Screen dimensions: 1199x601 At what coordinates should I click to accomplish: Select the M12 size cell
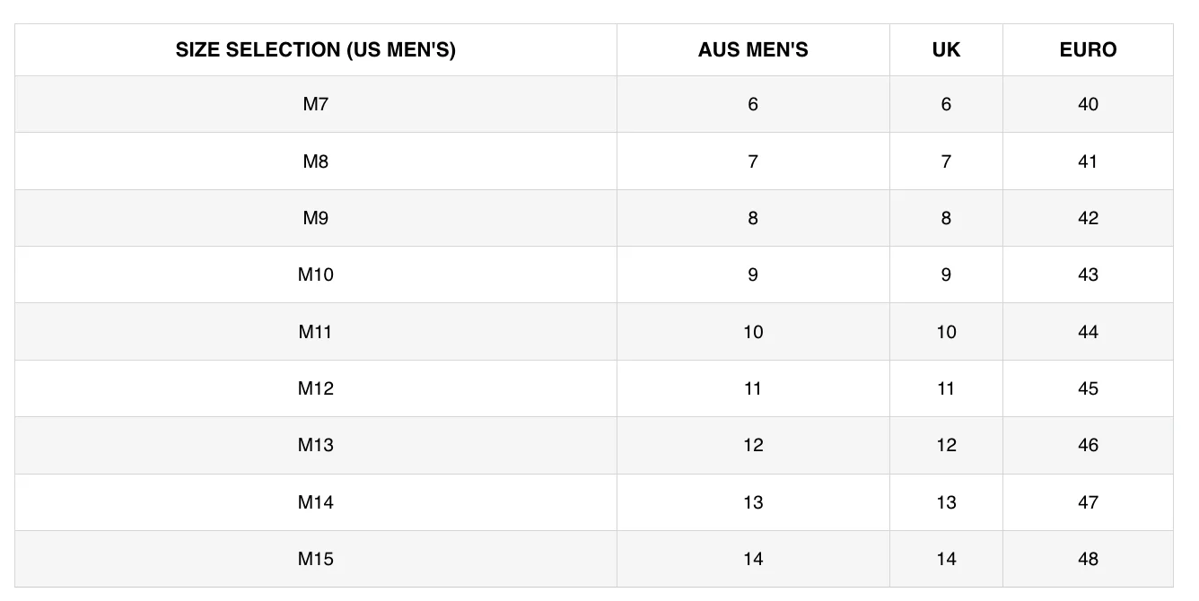(x=315, y=388)
